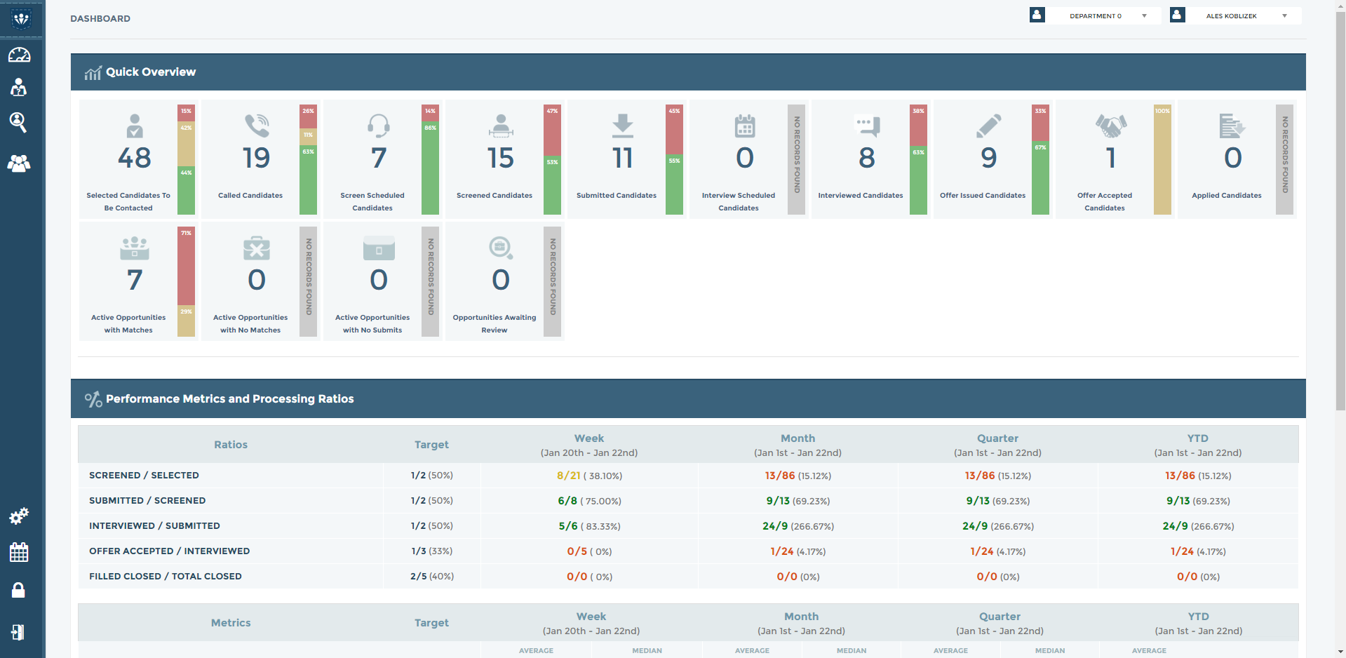The height and width of the screenshot is (658, 1346).
Task: Open settings gears icon in sidebar
Action: (x=19, y=516)
